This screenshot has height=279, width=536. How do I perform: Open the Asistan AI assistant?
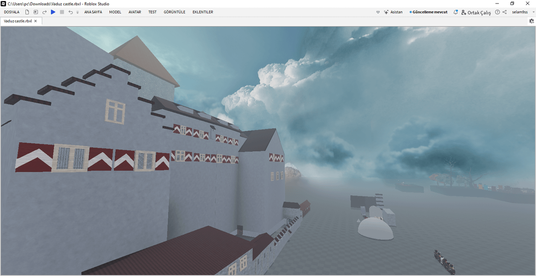(393, 12)
